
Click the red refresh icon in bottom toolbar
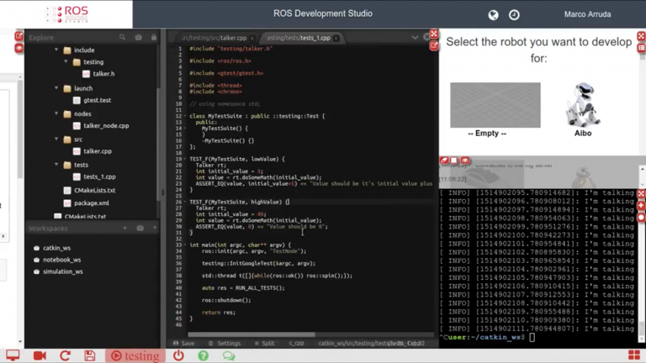pos(65,355)
